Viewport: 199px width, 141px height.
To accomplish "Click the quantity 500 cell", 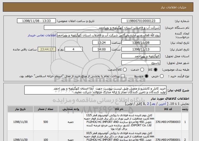I will (46, 122).
